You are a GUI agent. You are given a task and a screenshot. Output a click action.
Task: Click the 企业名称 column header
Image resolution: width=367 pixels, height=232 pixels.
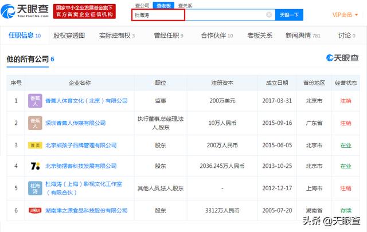pos(80,83)
